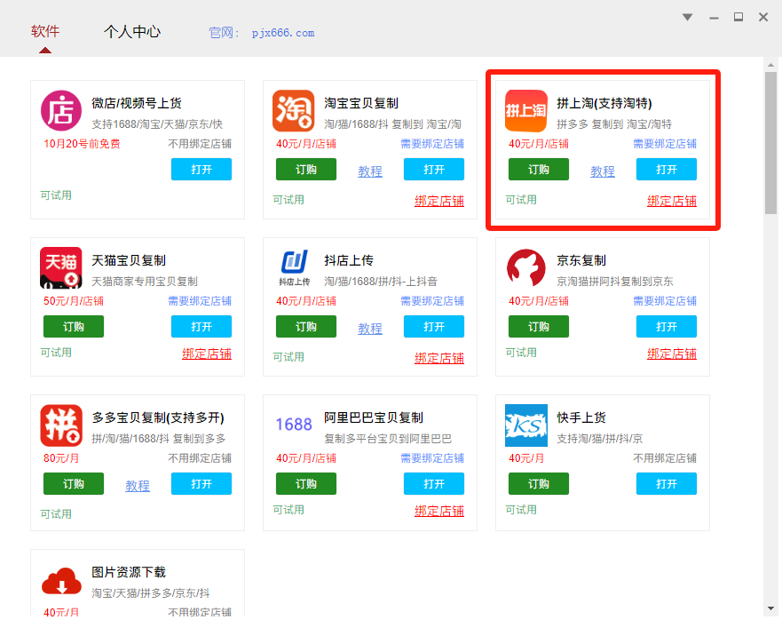Click the 50元/月/店铺 price text
The image size is (782, 620).
[74, 301]
